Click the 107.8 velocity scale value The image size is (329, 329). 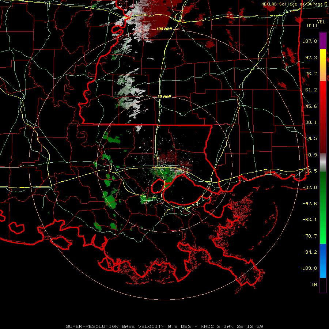[310, 41]
